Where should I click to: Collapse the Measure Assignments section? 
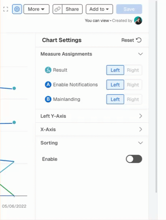point(140,54)
